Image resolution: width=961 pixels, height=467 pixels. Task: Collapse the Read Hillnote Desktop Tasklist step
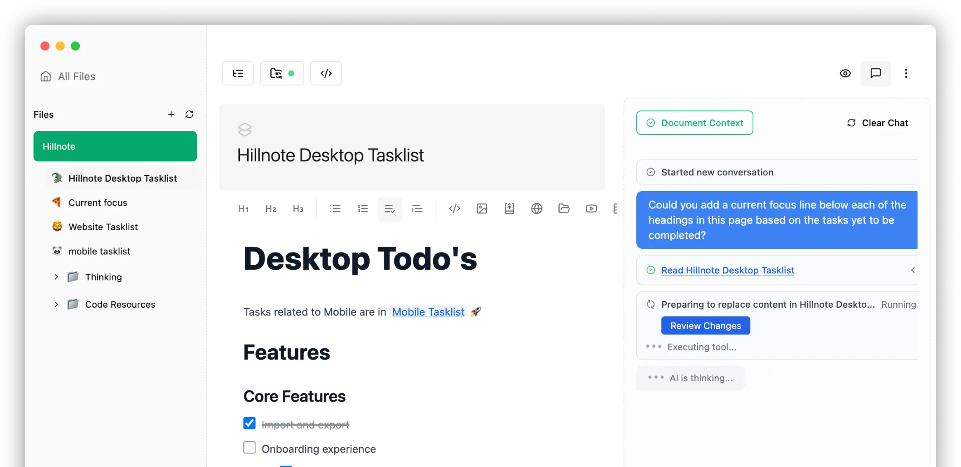point(913,270)
